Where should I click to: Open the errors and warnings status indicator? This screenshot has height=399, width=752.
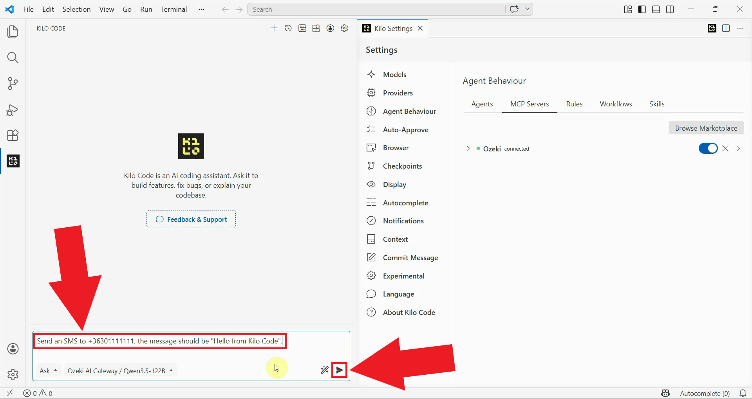click(38, 393)
